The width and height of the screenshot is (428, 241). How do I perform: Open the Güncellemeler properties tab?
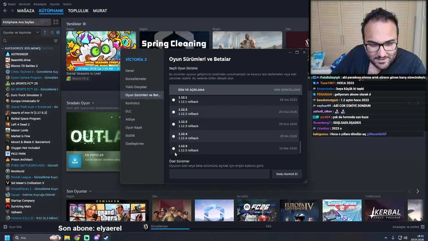[x=136, y=79]
